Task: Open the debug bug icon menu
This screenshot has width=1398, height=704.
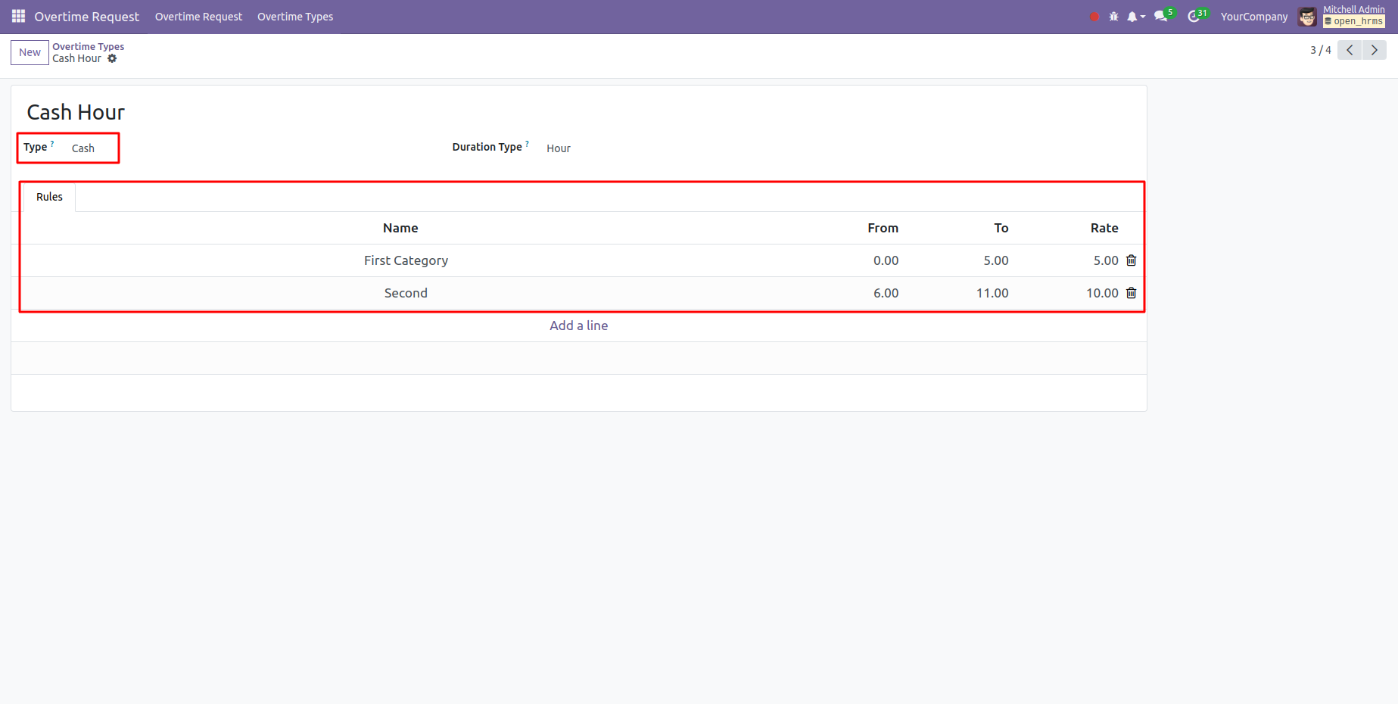Action: click(1113, 17)
